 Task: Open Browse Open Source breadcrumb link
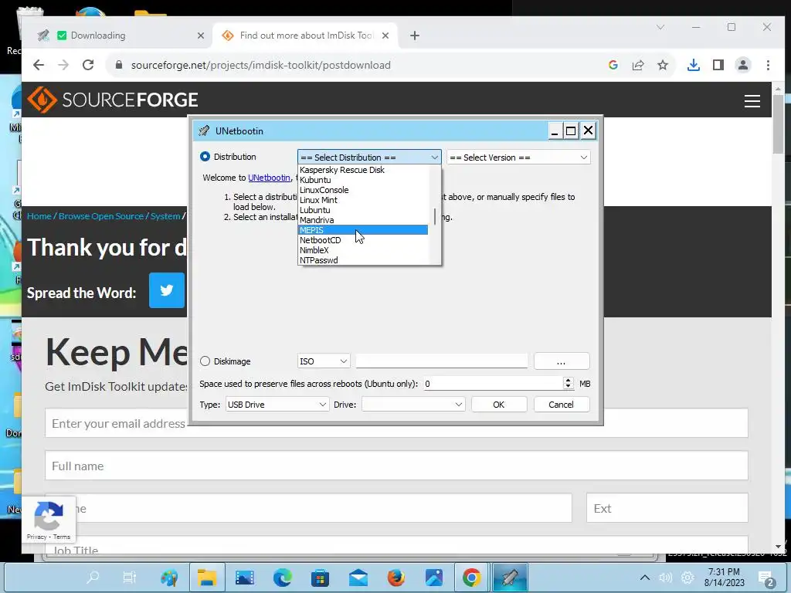click(101, 216)
